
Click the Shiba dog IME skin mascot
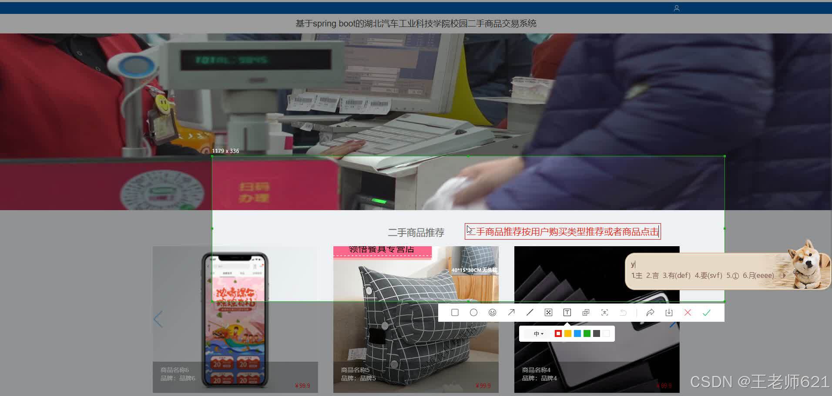pos(809,265)
